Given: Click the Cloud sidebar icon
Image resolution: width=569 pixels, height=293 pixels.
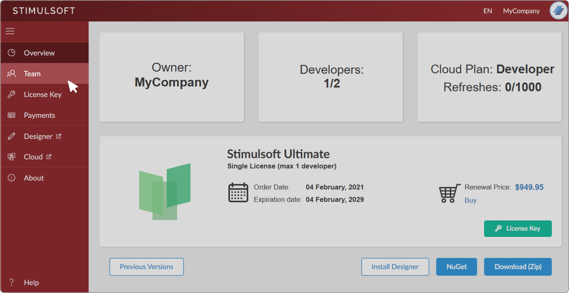Looking at the screenshot, I should tap(12, 157).
